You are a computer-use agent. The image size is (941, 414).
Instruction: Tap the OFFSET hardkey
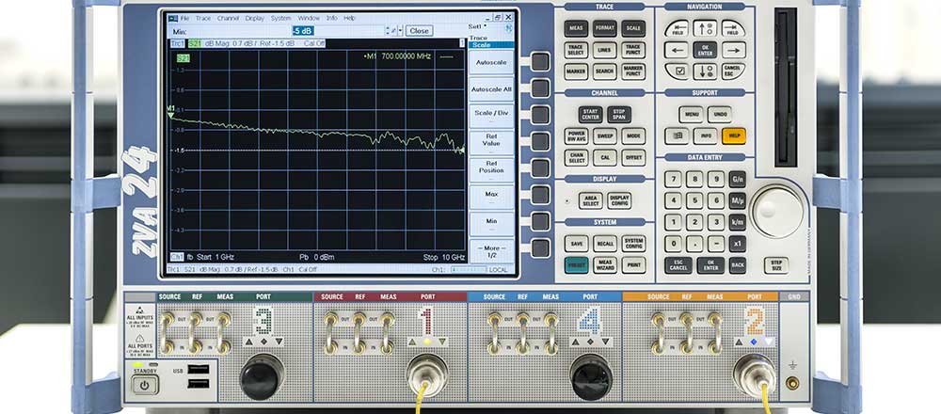[x=633, y=158]
